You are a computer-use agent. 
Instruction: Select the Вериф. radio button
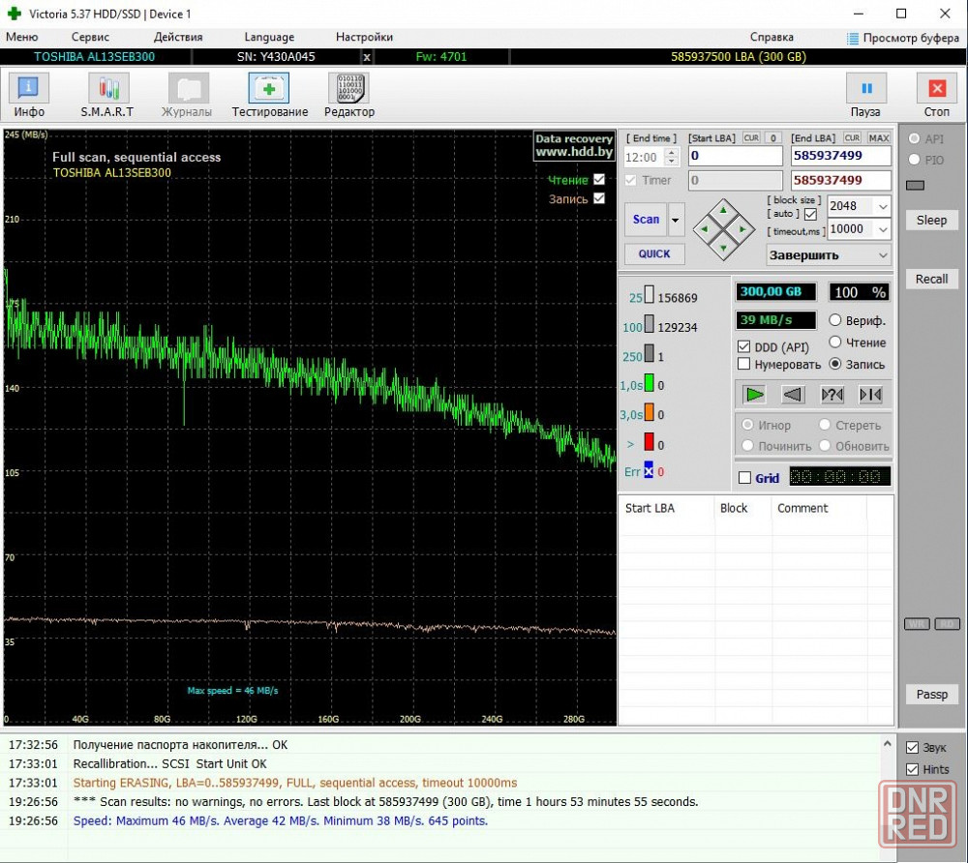(834, 320)
